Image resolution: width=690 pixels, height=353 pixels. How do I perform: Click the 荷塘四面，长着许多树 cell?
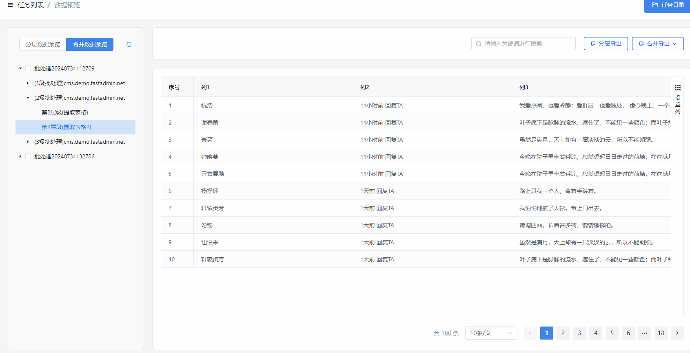[x=568, y=225]
